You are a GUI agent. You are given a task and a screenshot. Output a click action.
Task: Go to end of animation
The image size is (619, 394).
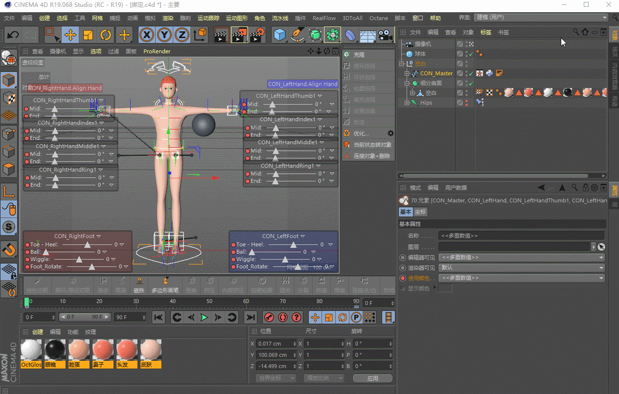251,317
